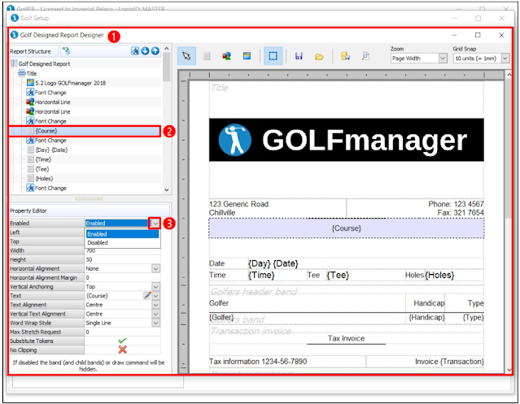Click the 123 Generic Road address text
This screenshot has width=520, height=404.
click(x=238, y=204)
